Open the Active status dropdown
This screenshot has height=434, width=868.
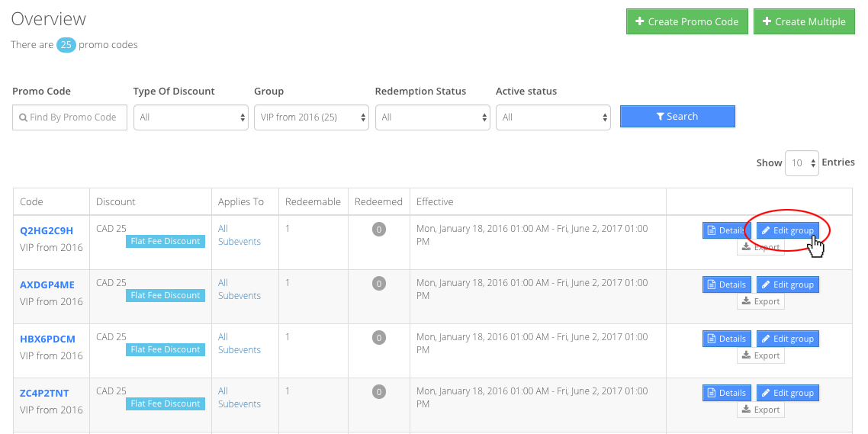(553, 117)
